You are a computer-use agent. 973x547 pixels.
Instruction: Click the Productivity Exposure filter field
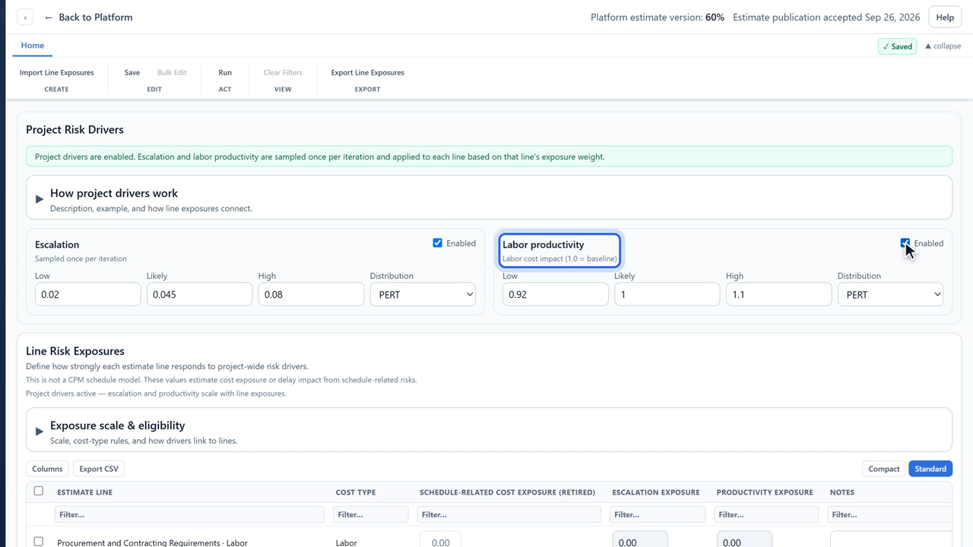[x=767, y=514]
